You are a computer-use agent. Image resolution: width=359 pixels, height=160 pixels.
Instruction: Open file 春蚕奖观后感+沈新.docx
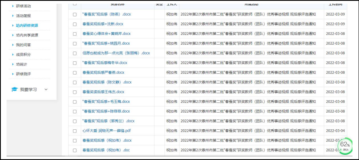pyautogui.click(x=103, y=24)
